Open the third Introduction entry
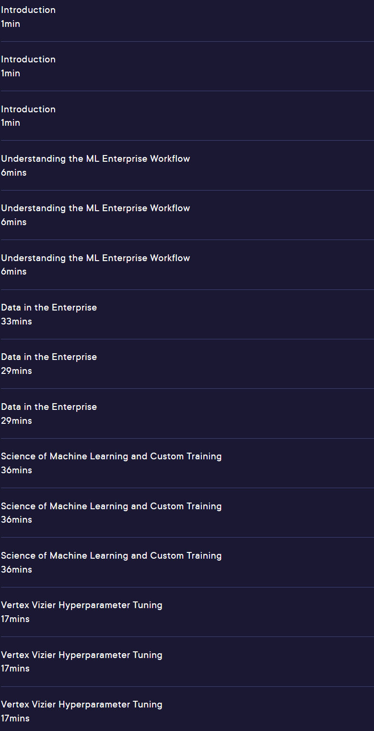Viewport: 374px width, 731px height. (28, 109)
